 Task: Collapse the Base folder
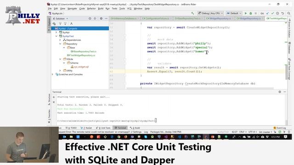(x=64, y=48)
